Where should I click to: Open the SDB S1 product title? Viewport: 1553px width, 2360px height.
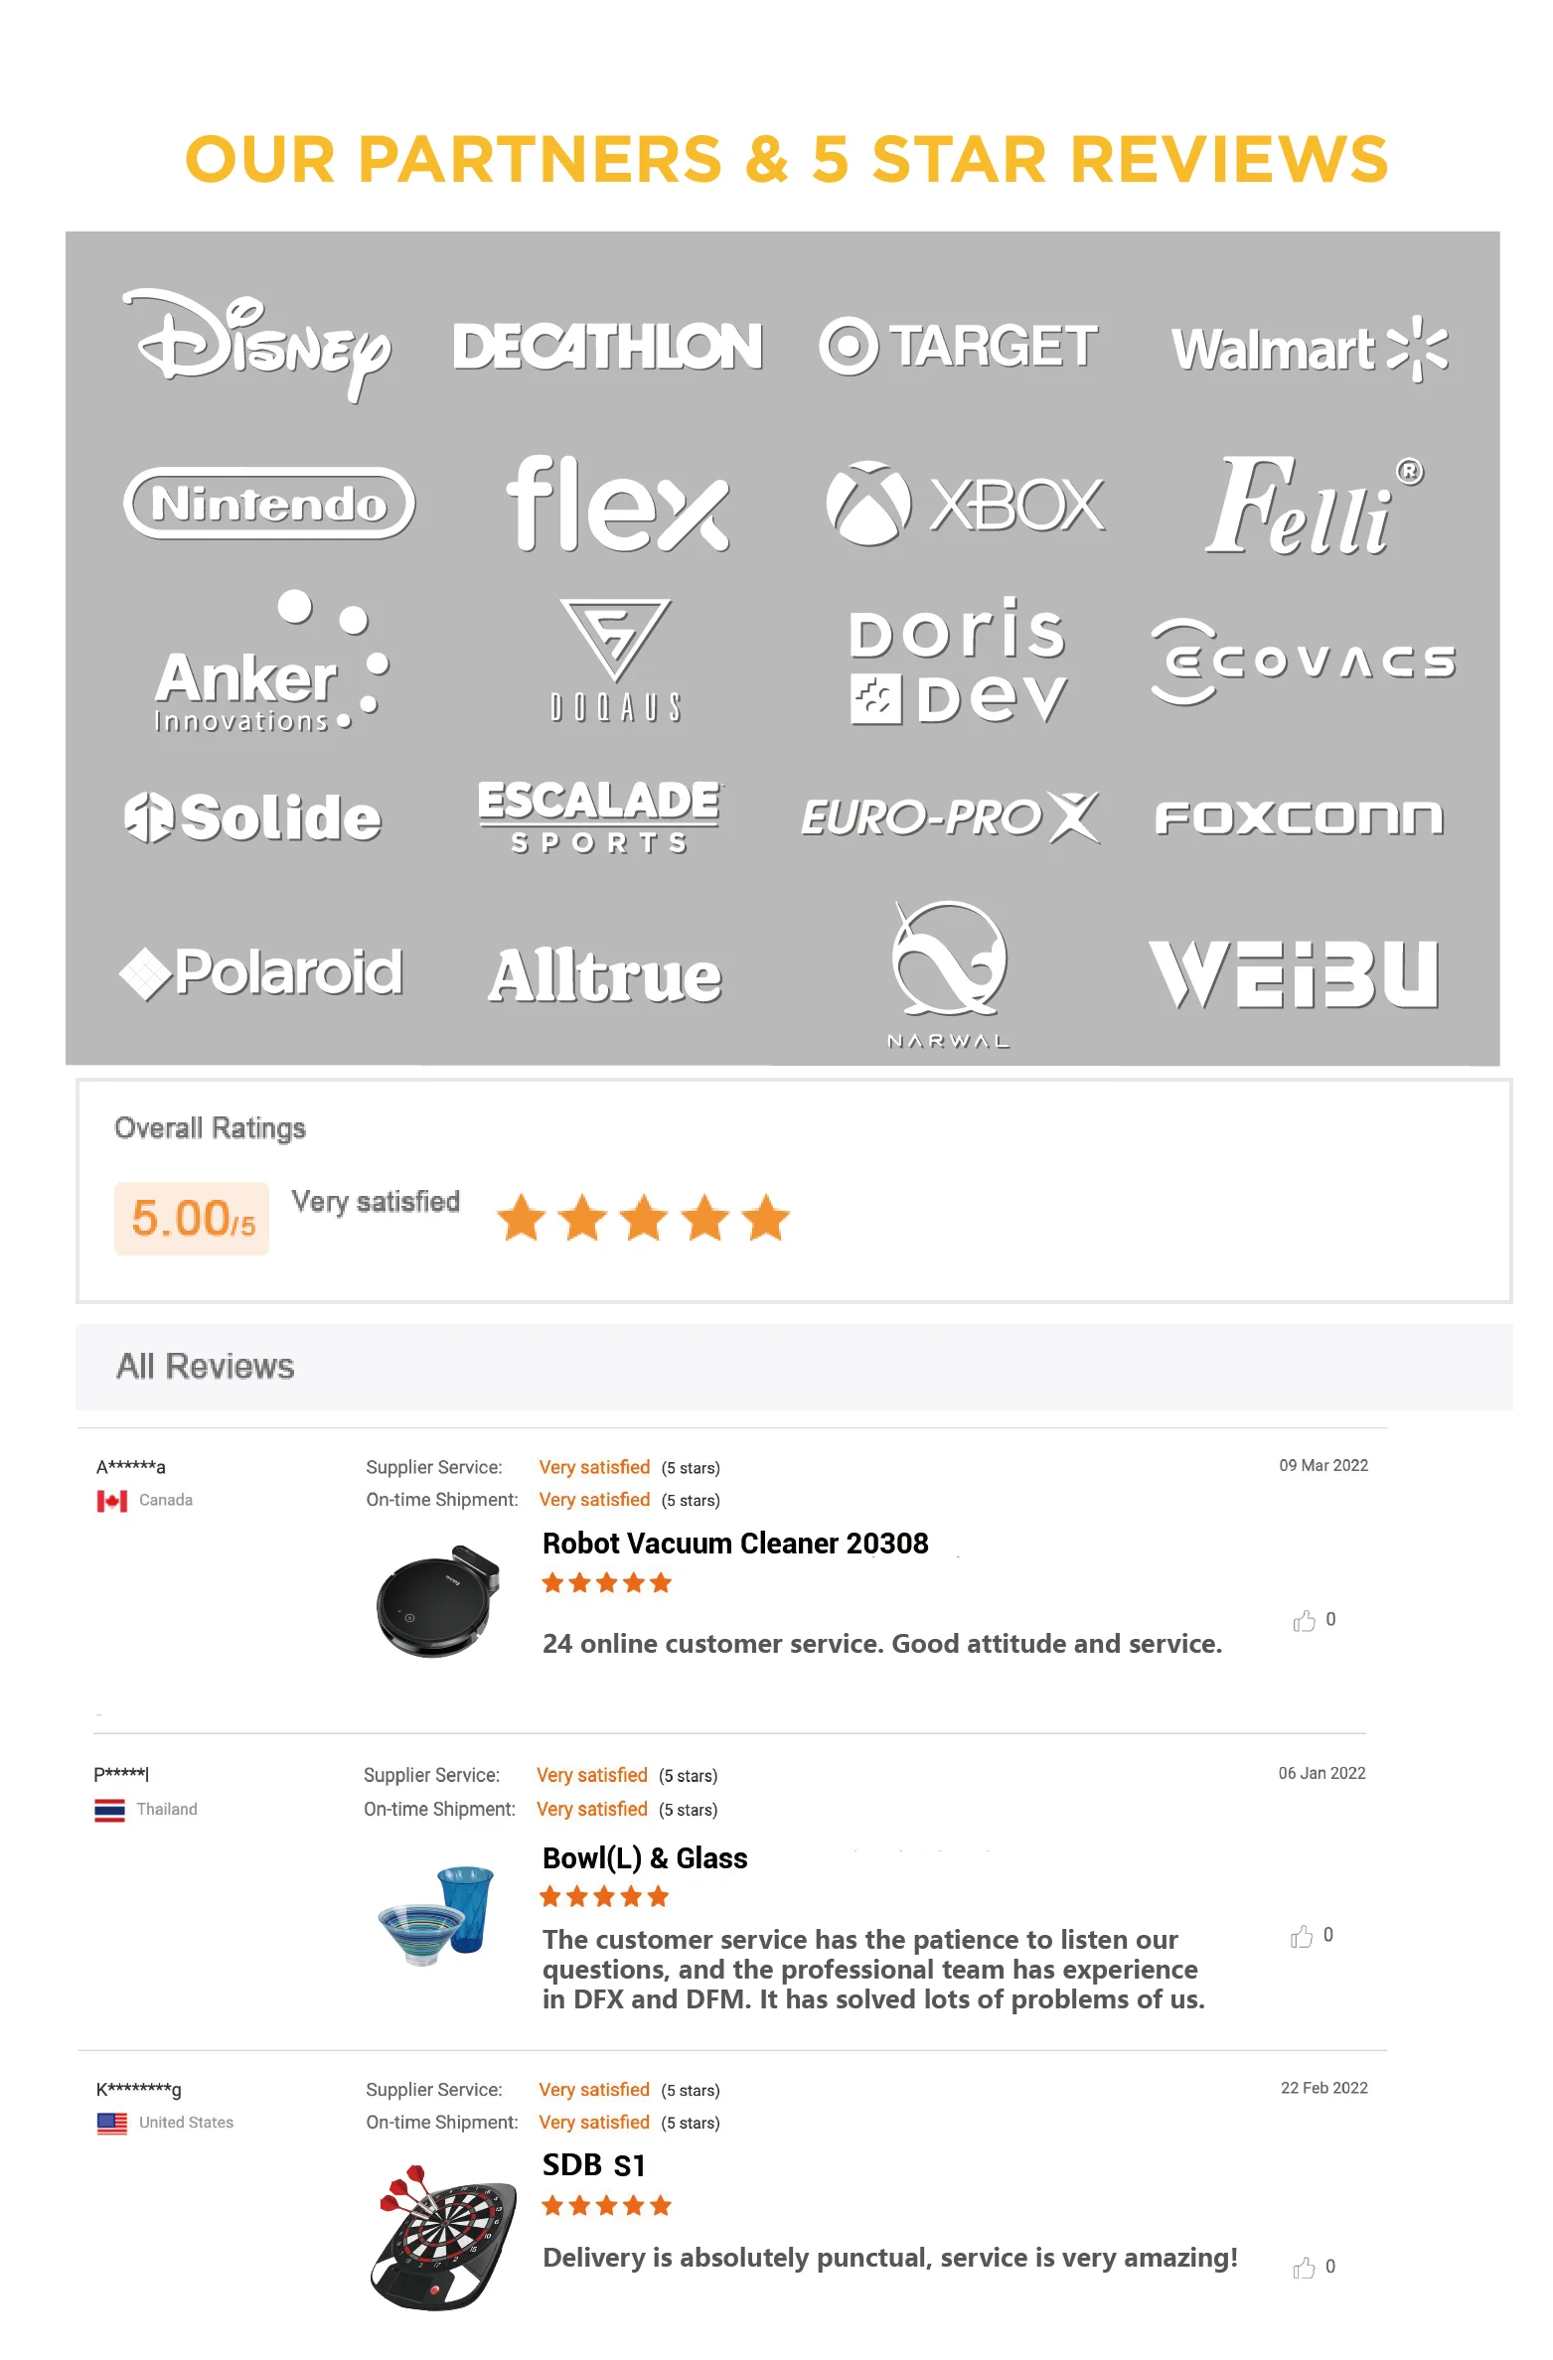(x=594, y=2165)
